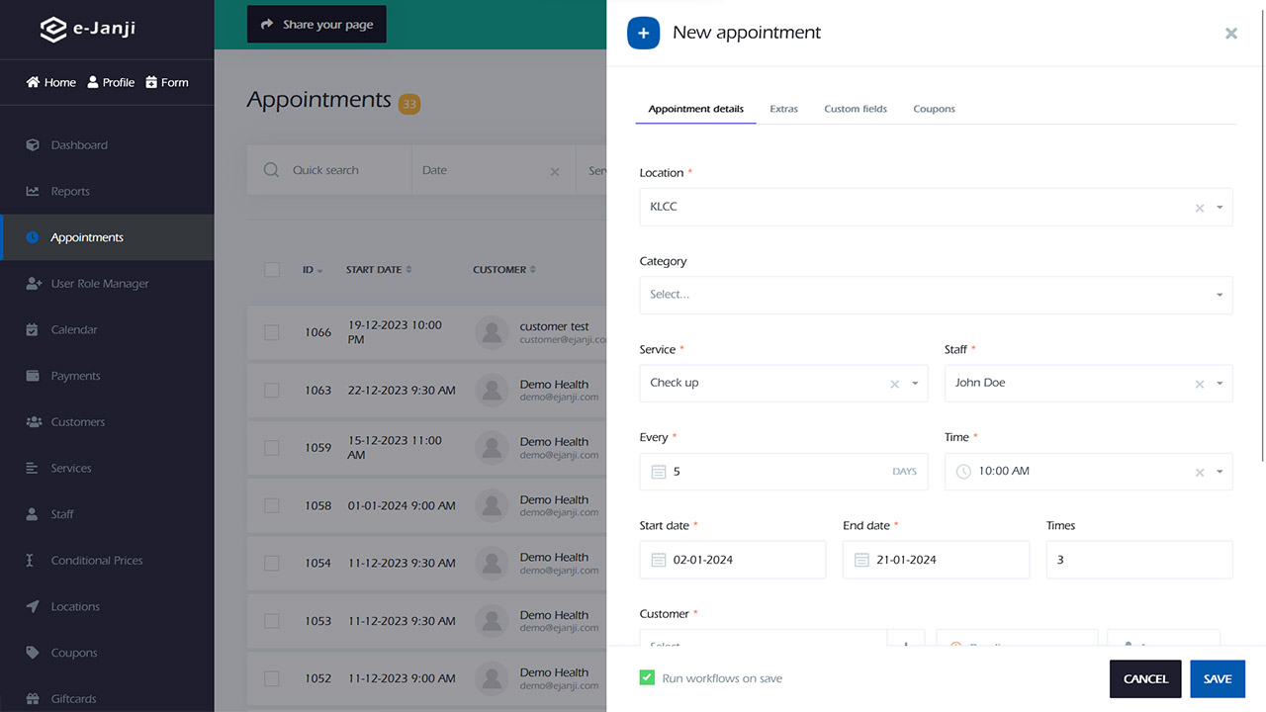The width and height of the screenshot is (1266, 712).
Task: Switch to the Extras tab
Action: [783, 109]
